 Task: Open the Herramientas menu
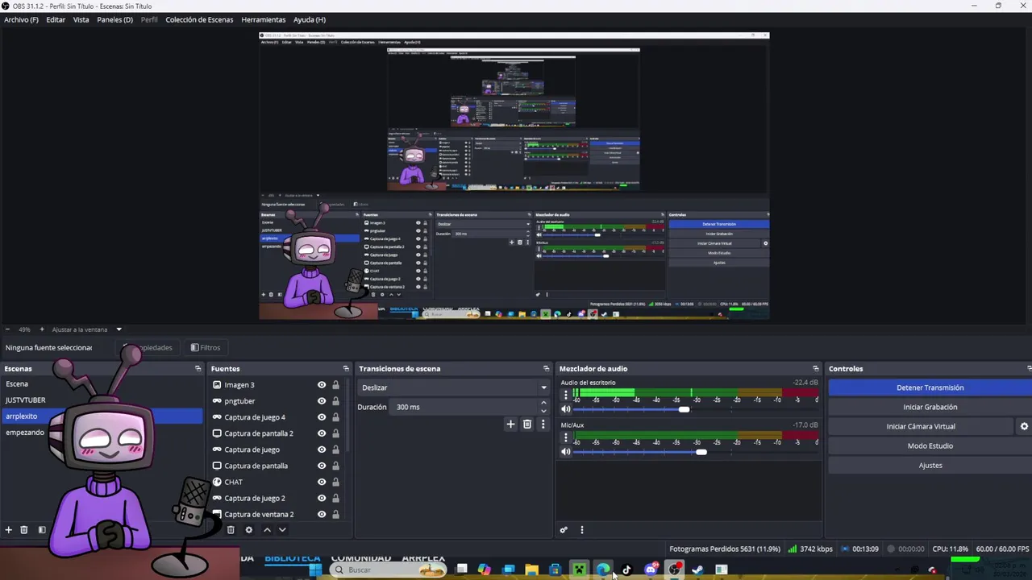264,19
